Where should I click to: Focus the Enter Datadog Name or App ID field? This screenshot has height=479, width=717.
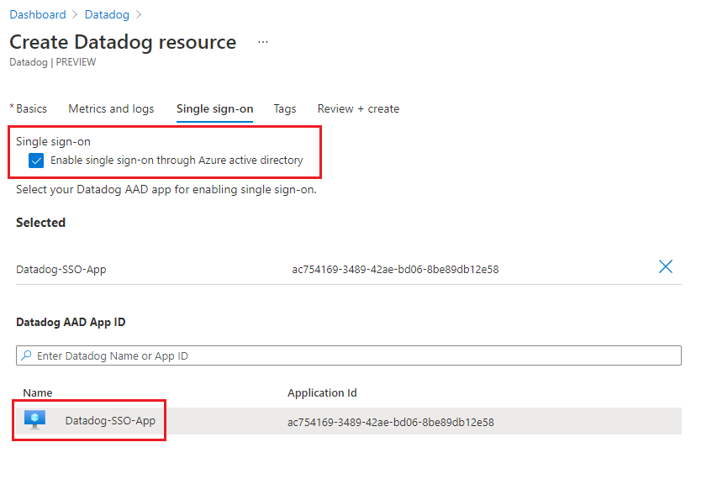pyautogui.click(x=353, y=356)
